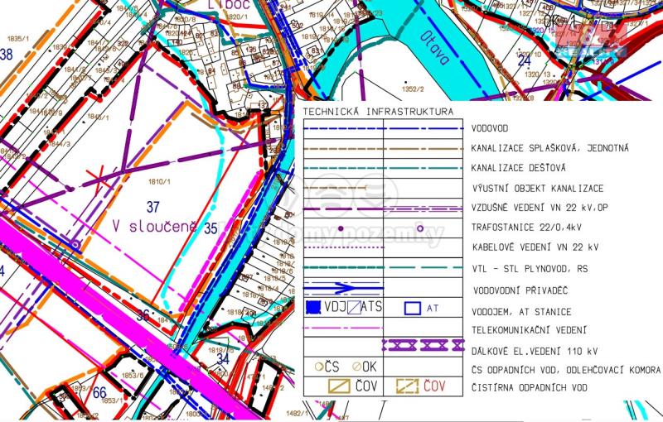
Task: Click the VTL - STL PLYNOVOD, RS label
Action: pyautogui.click(x=530, y=269)
